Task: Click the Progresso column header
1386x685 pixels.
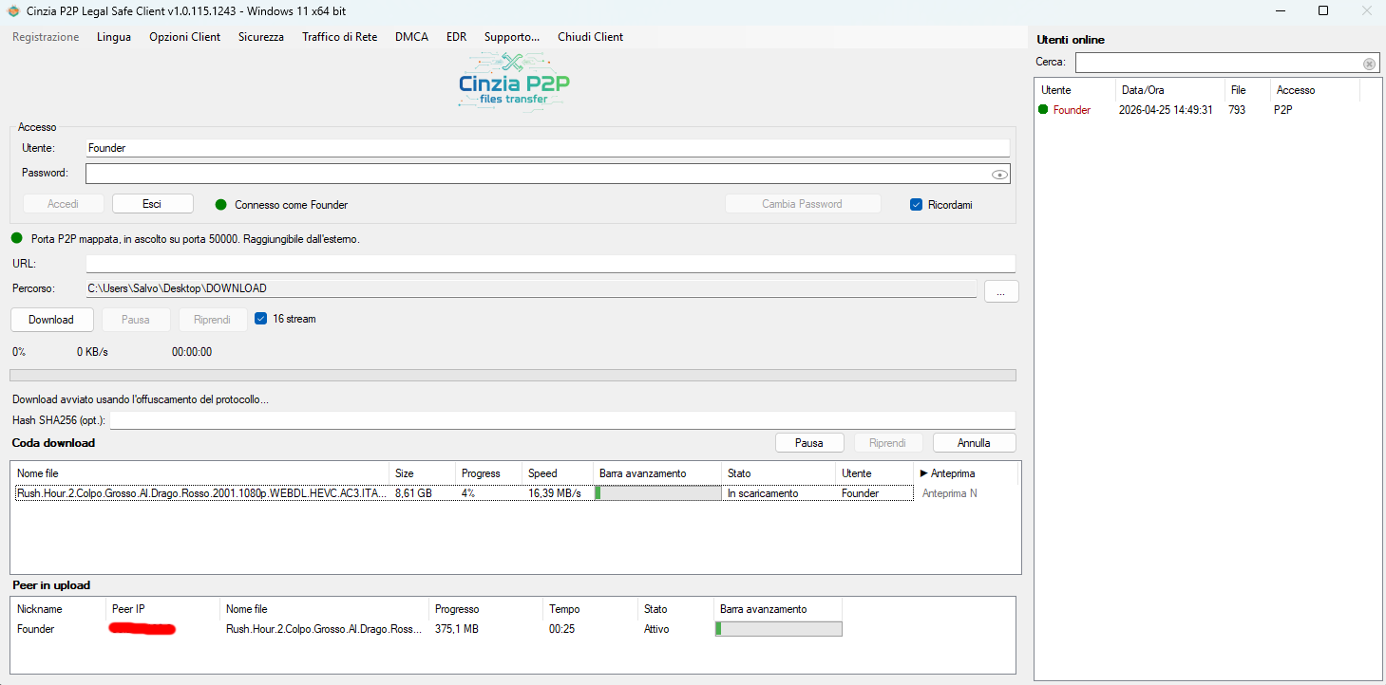Action: tap(486, 609)
